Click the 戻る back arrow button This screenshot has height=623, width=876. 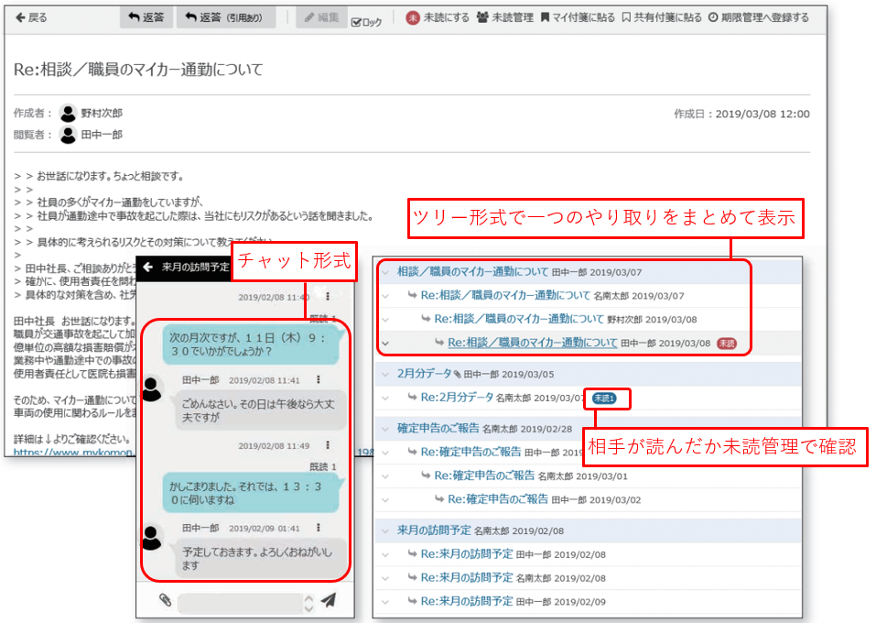[31, 17]
